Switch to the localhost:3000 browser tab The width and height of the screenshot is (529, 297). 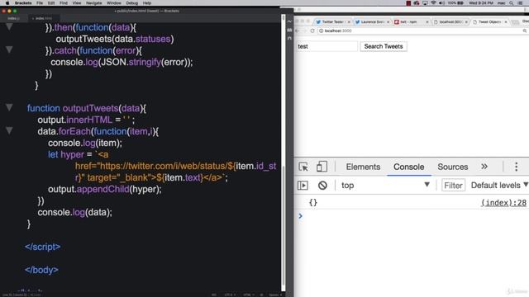(450, 22)
